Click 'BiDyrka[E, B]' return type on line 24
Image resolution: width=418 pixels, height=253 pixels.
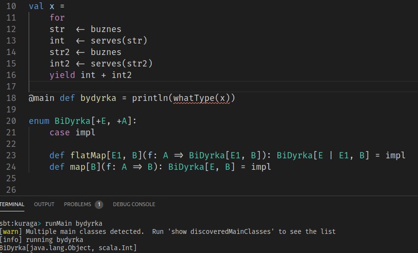tap(201, 167)
